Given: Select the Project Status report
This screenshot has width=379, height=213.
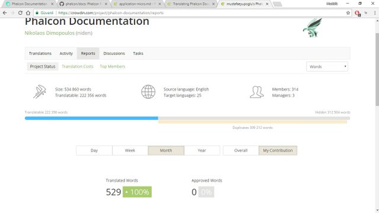Looking at the screenshot, I should coord(43,66).
